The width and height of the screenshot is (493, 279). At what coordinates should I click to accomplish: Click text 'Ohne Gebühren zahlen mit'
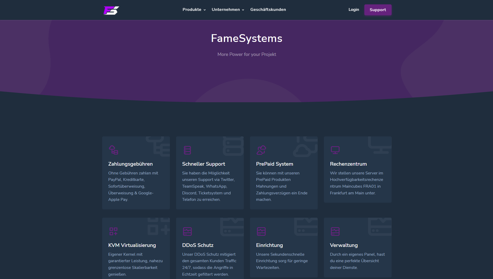[x=133, y=173]
